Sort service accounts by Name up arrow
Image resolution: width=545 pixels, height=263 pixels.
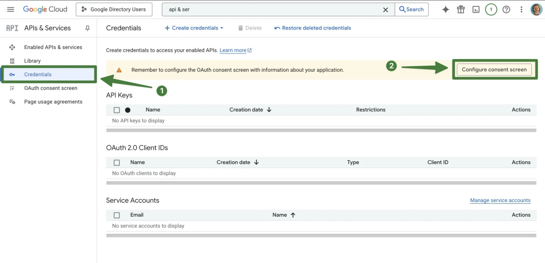pos(293,215)
